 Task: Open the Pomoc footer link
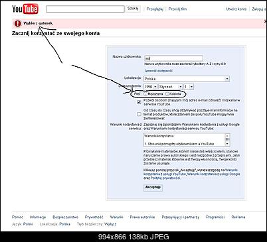(x=17, y=217)
